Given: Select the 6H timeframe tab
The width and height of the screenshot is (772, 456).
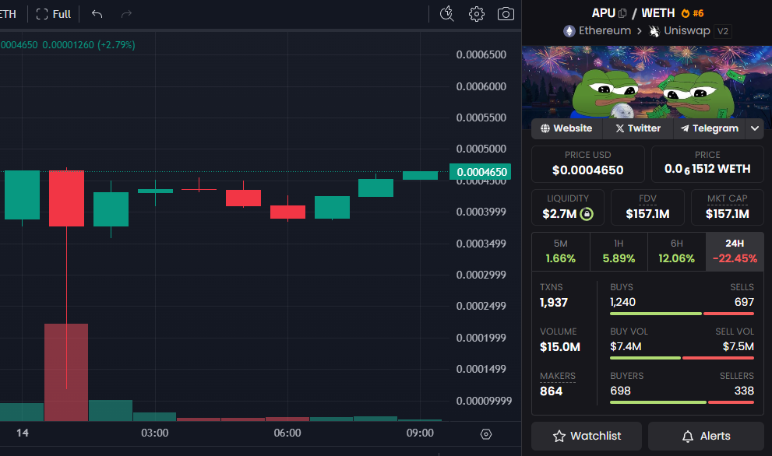Looking at the screenshot, I should pos(676,251).
